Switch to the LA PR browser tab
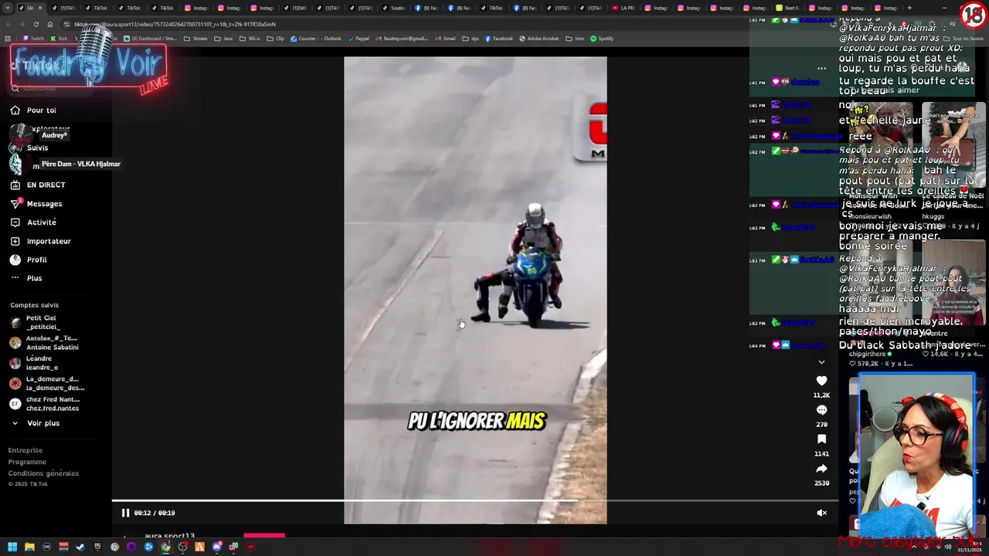 click(623, 8)
